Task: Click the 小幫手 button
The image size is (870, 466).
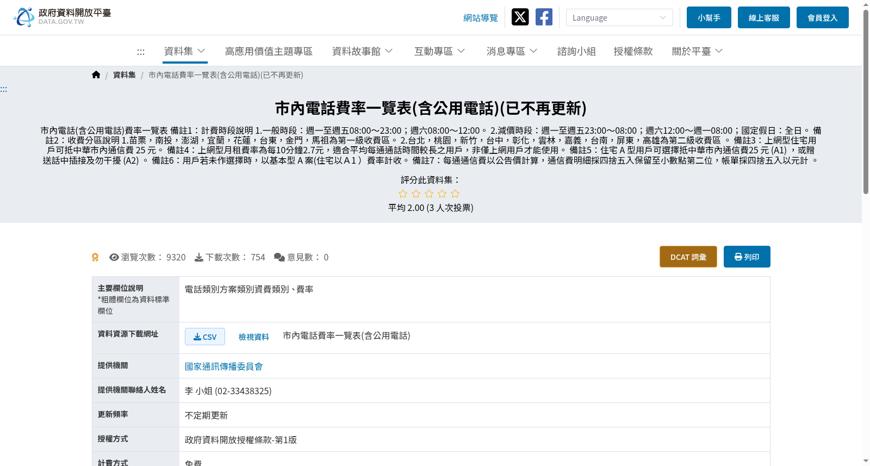Action: (709, 17)
